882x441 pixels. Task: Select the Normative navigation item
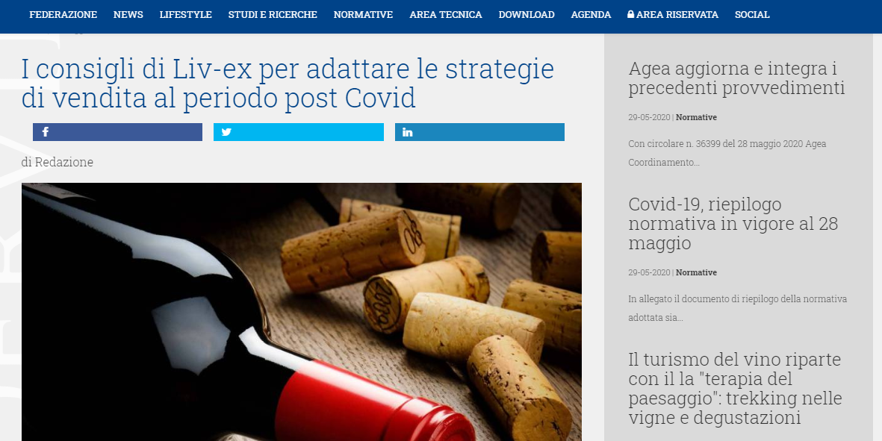click(x=364, y=15)
